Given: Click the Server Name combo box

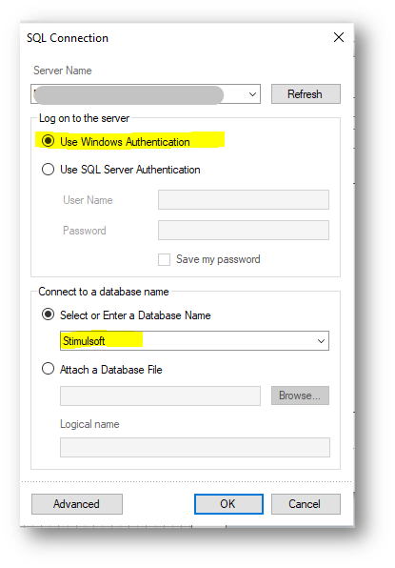Looking at the screenshot, I should coord(146,94).
